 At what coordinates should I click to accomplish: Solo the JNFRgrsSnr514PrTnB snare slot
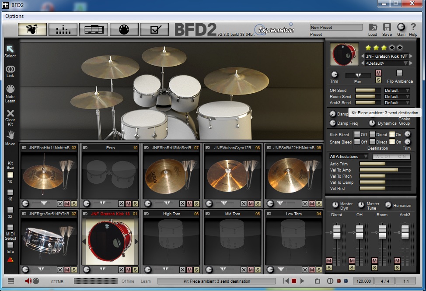[74, 270]
